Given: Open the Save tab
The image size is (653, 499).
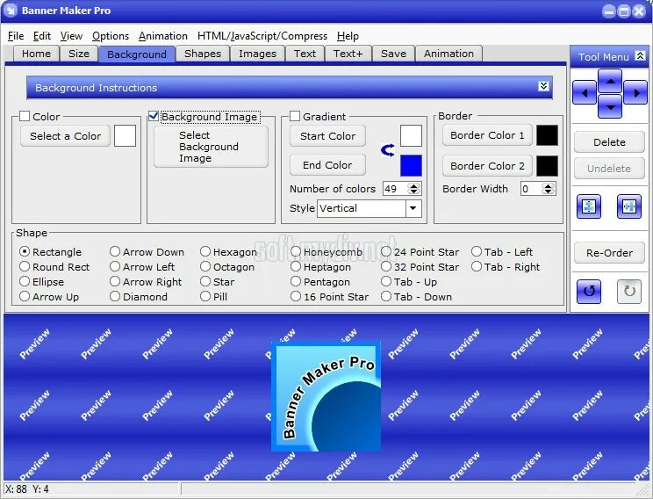Looking at the screenshot, I should (393, 54).
